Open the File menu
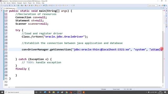Viewport: 168px width, 94px height. click(x=2, y=3)
